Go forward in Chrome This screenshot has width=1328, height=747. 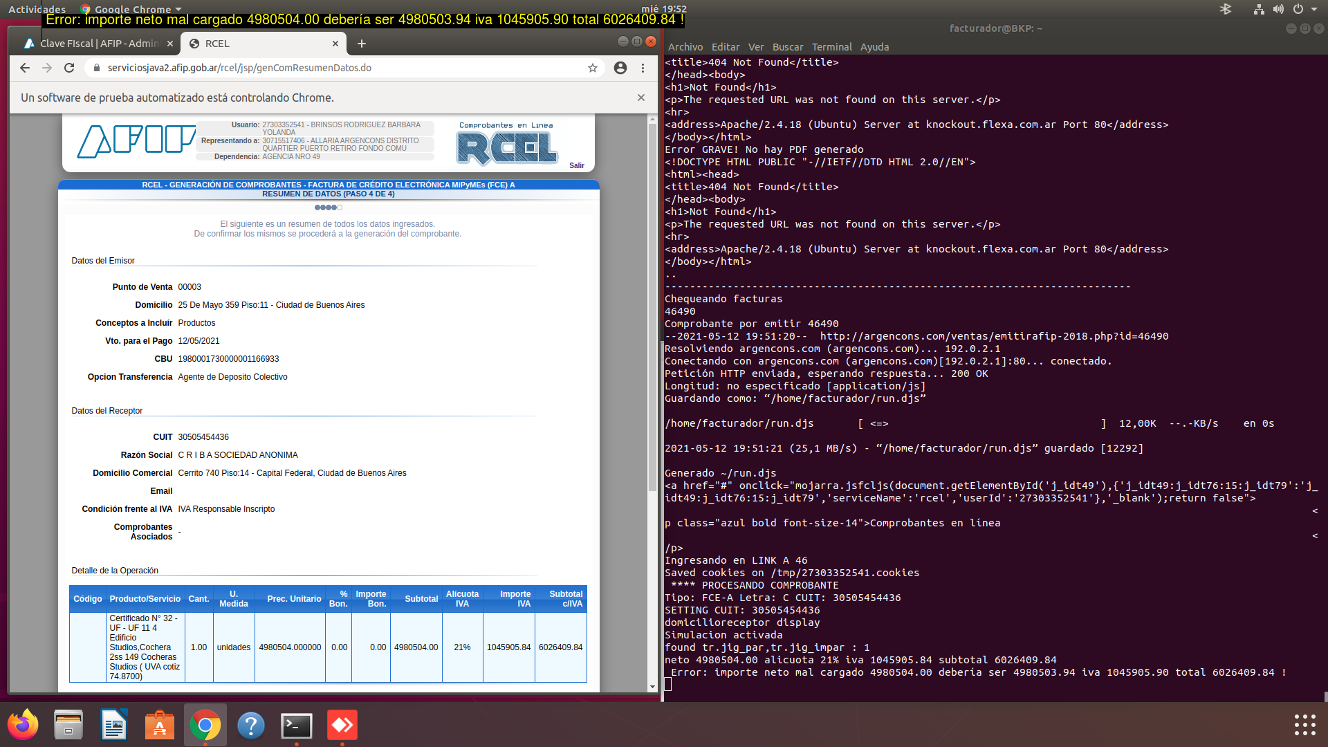(x=47, y=68)
